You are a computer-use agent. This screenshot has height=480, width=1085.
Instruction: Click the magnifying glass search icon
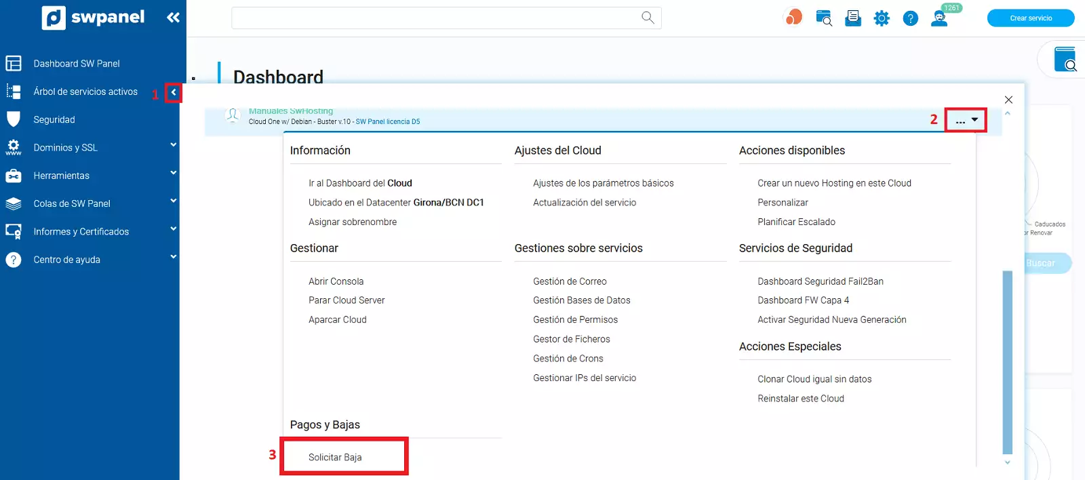pyautogui.click(x=648, y=18)
